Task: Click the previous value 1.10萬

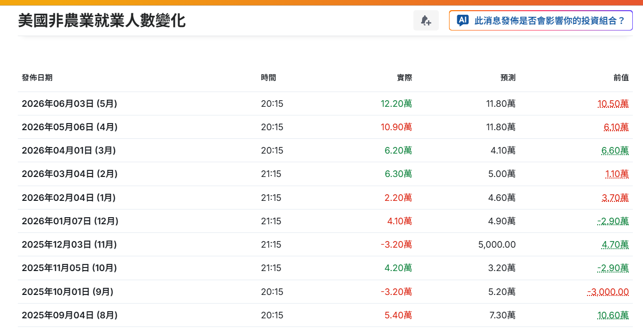Action: [x=617, y=174]
